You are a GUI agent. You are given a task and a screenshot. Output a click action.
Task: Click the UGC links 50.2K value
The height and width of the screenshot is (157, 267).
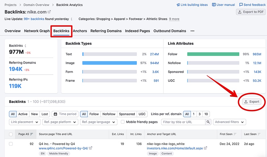[257, 81]
